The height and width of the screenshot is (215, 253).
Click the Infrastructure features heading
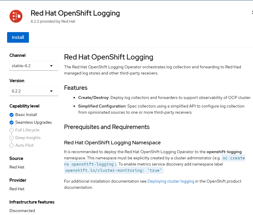click(x=32, y=202)
